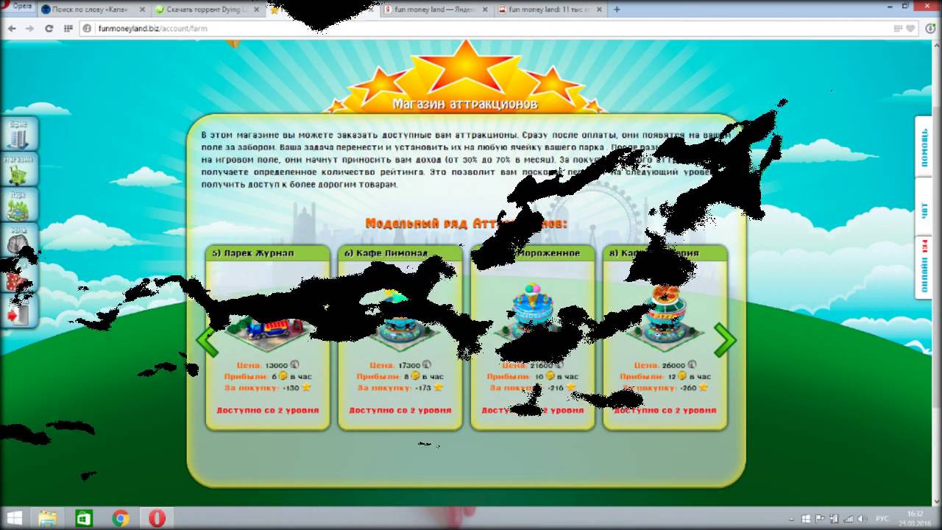Viewport: 942px width, 530px height.
Task: Open the Speed Dial grid icon
Action: point(68,29)
